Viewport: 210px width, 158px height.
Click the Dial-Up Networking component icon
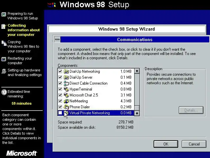pos(66,71)
